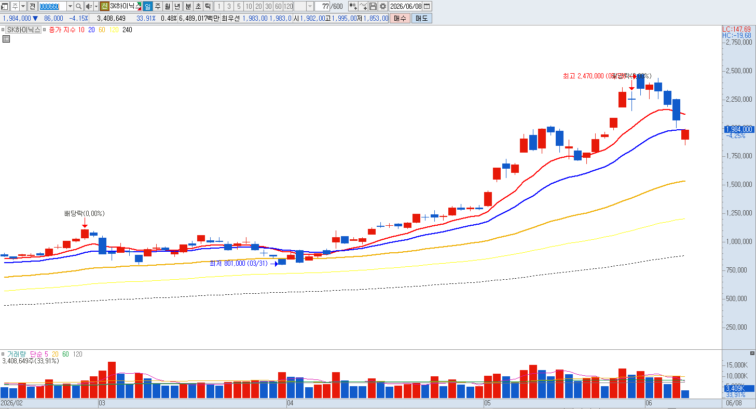Viewport: 756px width, 409px height.
Task: Click the small square before SK하이닉스 legend
Action: point(3,30)
